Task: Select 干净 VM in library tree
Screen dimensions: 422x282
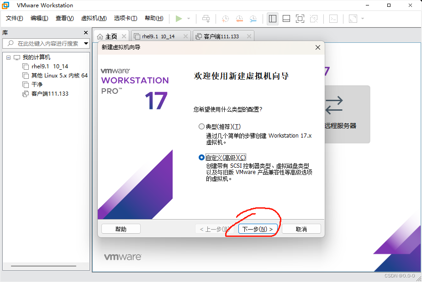Action: 37,85
